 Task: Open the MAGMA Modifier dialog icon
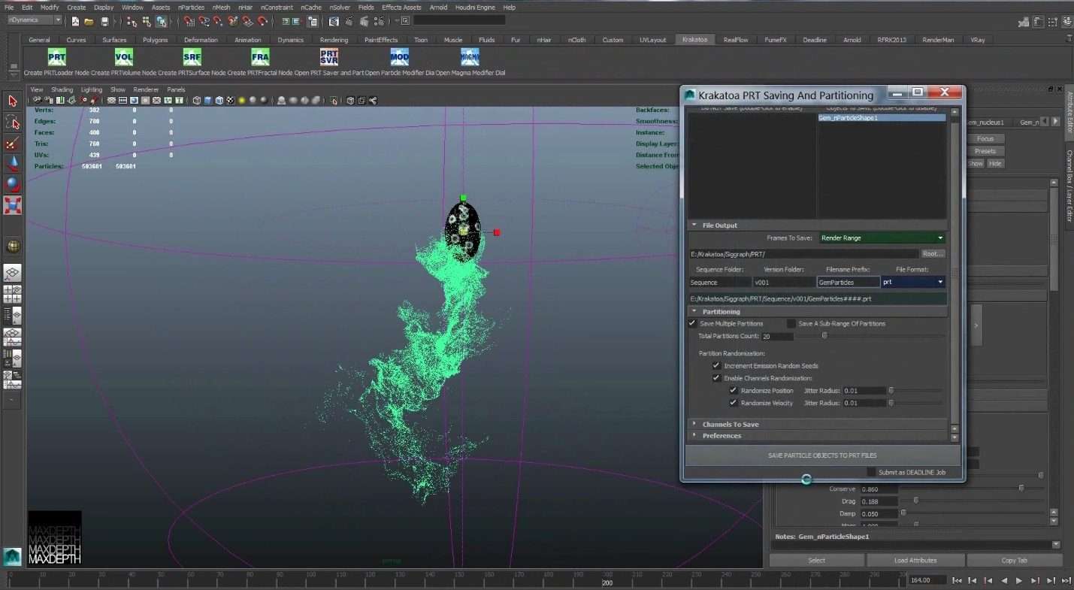(x=470, y=57)
